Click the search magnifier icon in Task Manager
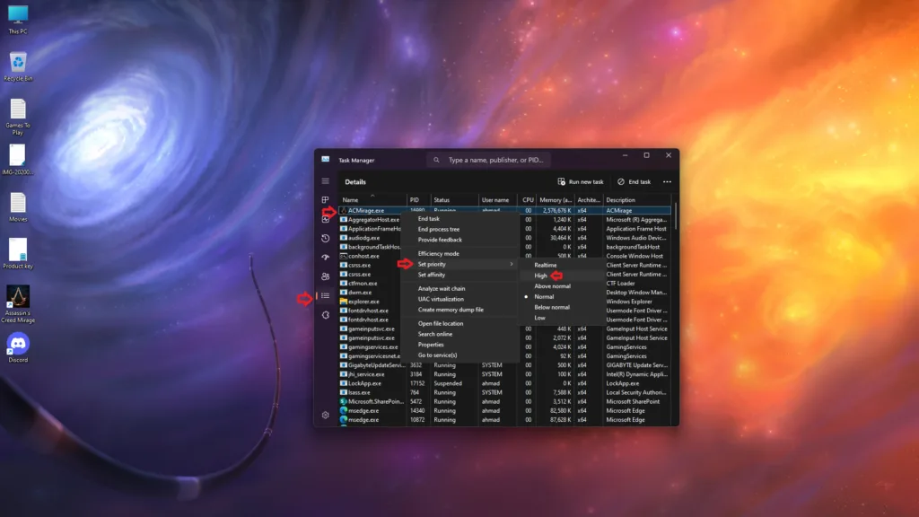 click(436, 160)
